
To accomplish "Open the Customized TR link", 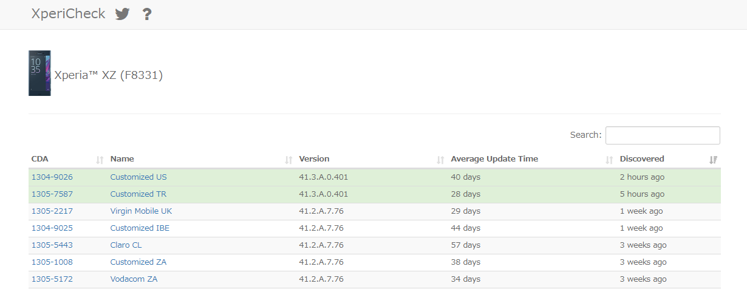I will click(138, 194).
